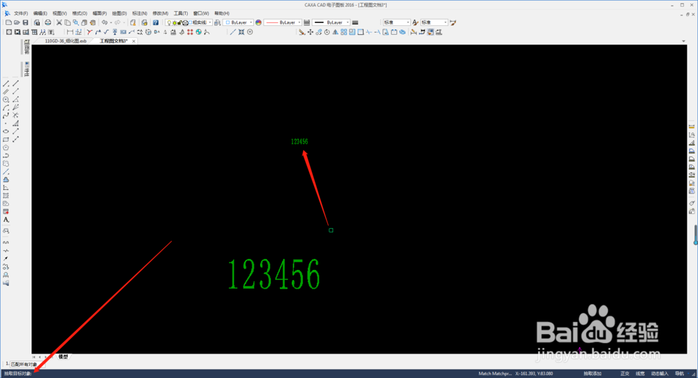Toggle 正交 (ortho) mode in status bar
Viewport: 698px width, 378px height.
tap(625, 374)
